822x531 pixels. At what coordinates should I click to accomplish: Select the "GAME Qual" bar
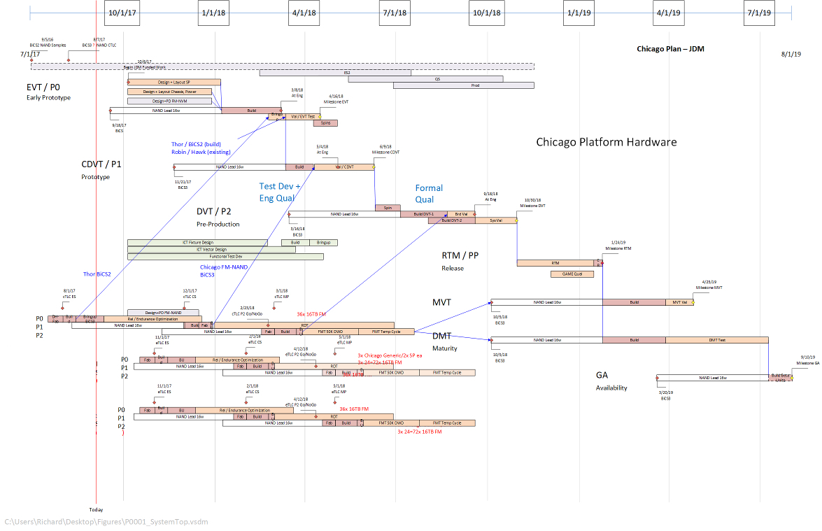tap(572, 274)
